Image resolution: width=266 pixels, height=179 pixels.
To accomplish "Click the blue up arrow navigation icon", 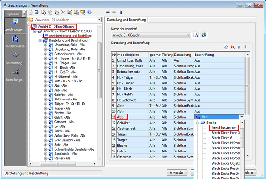I will click(x=121, y=12).
